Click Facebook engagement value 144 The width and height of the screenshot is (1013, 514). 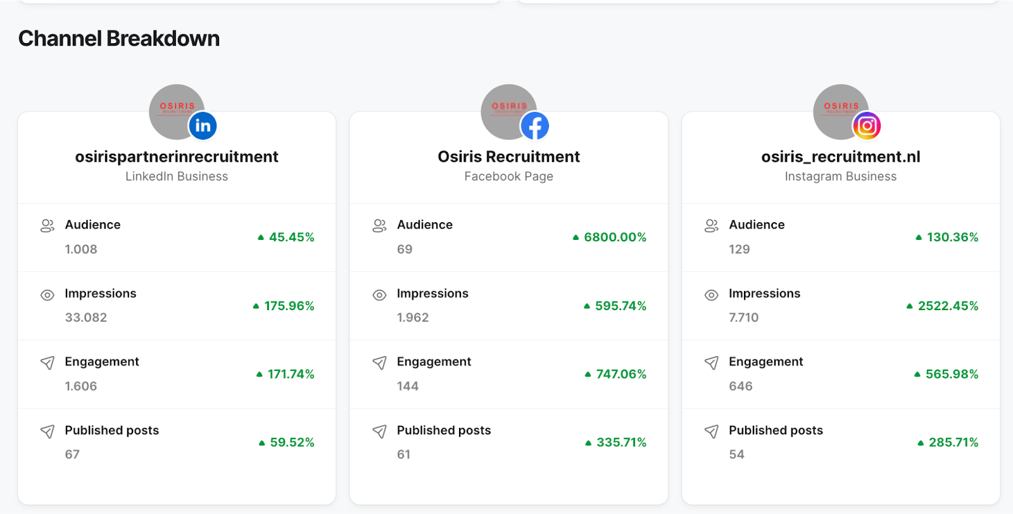click(x=408, y=386)
